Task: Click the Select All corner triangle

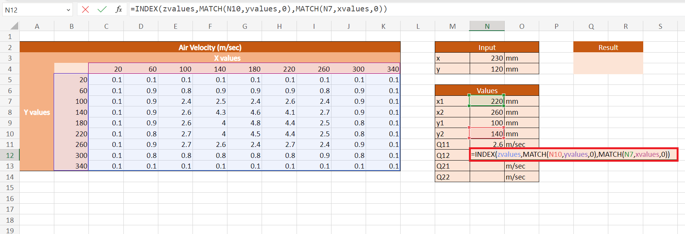Action: (14, 26)
